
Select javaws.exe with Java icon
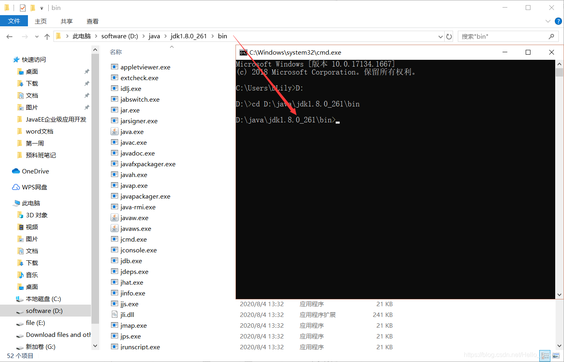pos(136,228)
